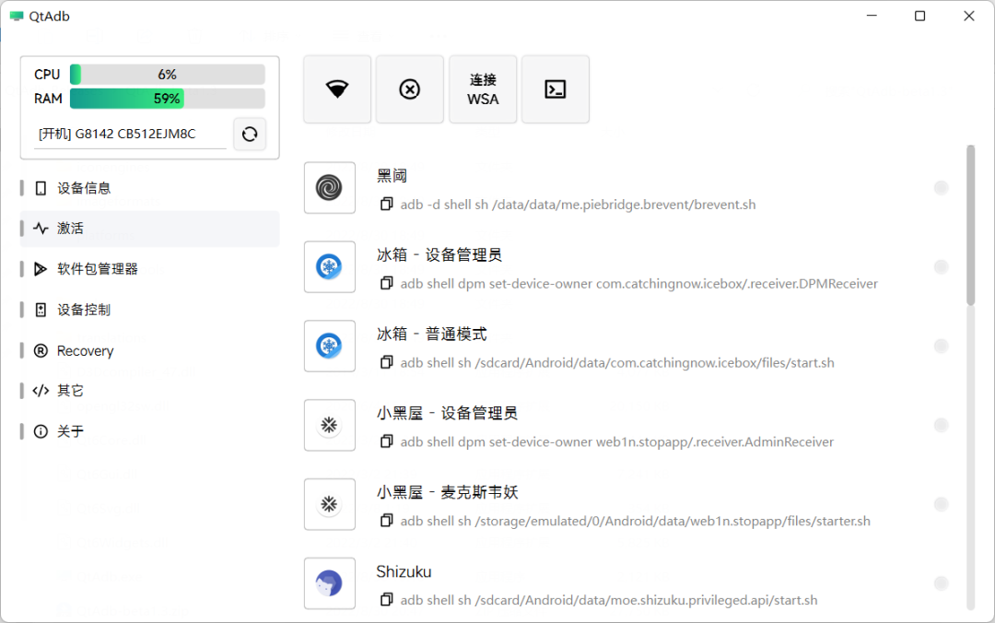Click the 小黑屋 - 设备管理员 app icon

coord(329,425)
